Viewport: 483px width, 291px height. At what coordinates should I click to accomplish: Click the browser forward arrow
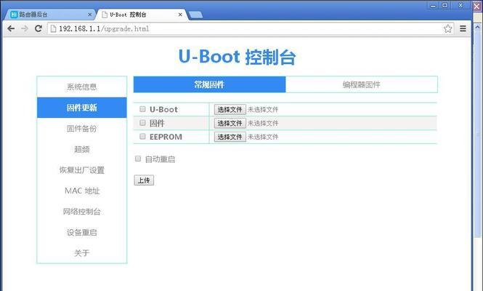25,28
